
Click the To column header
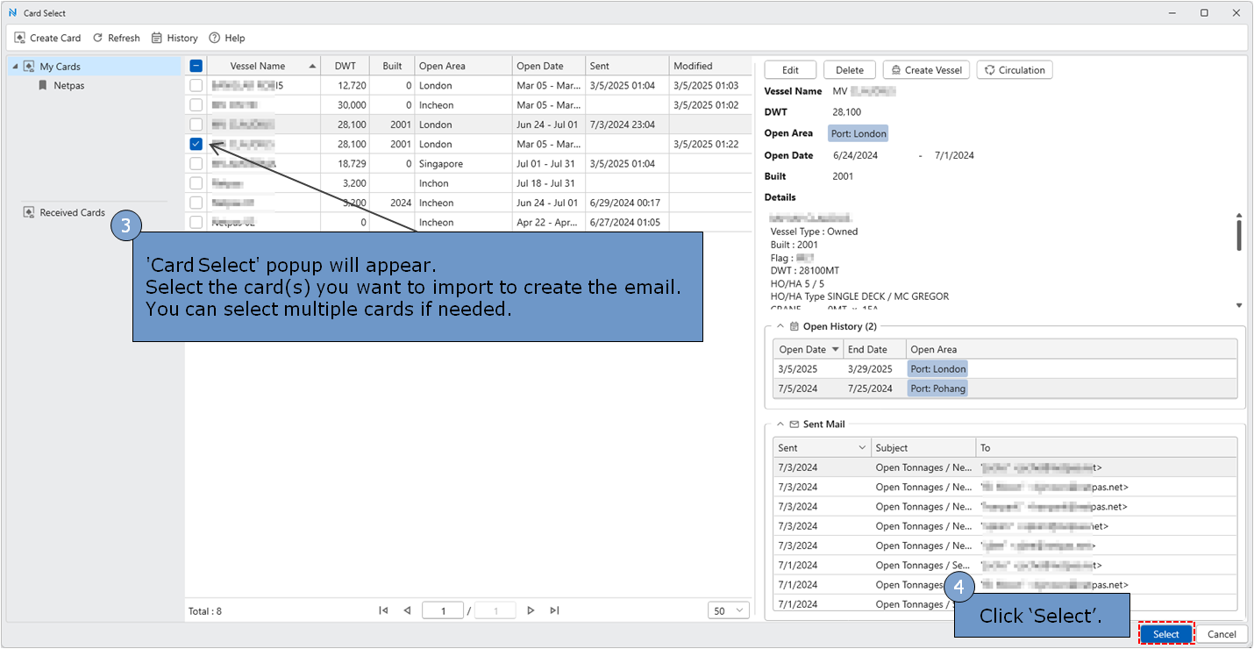click(x=1106, y=447)
